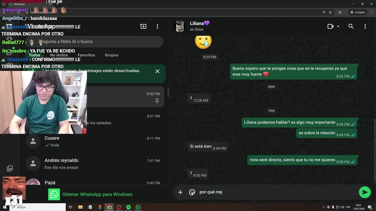
Task: Expand the call options dropdown arrow
Action: [338, 26]
